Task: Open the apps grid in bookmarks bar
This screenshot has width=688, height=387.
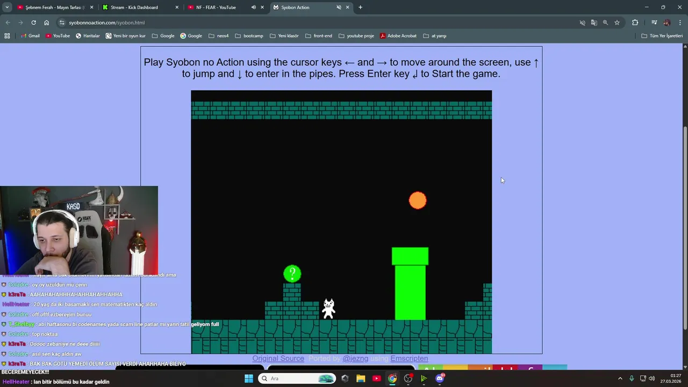Action: (7, 36)
